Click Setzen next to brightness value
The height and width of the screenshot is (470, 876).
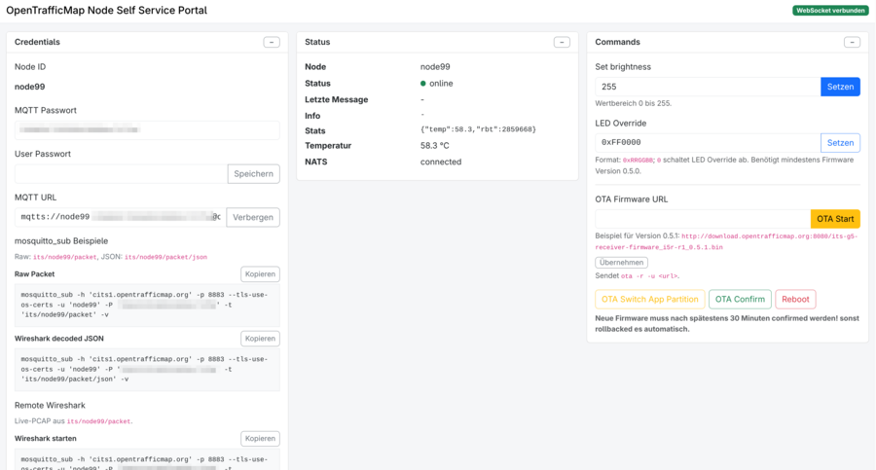tap(840, 87)
